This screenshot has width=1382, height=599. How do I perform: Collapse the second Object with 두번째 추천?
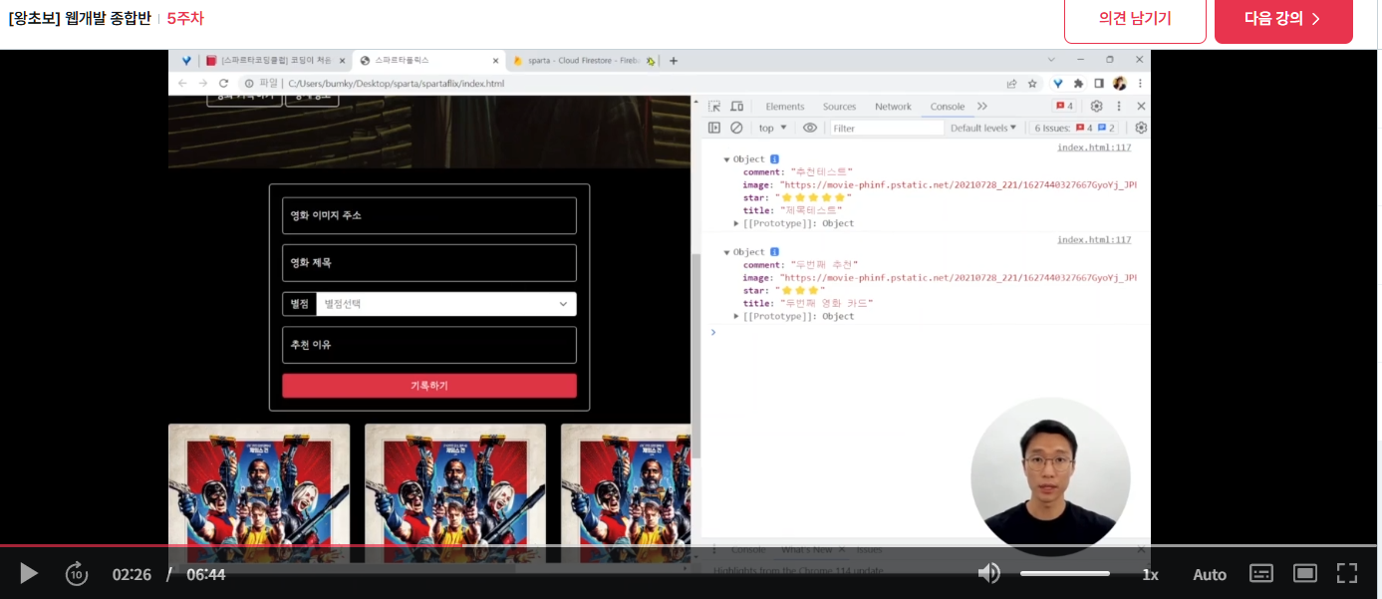[727, 252]
